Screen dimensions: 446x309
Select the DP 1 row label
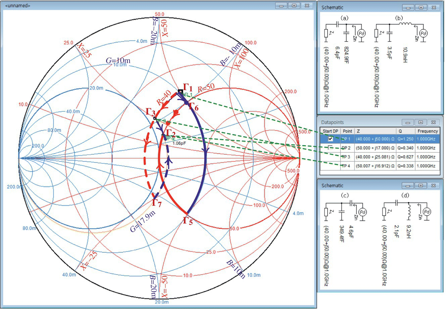pos(346,139)
